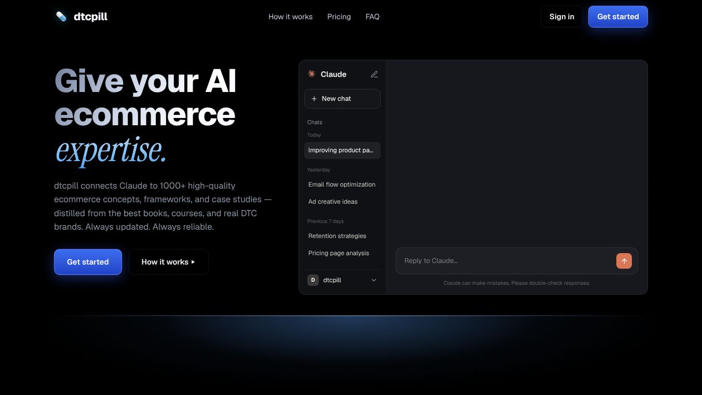Click the header Get started button
Image resolution: width=702 pixels, height=395 pixels.
618,17
